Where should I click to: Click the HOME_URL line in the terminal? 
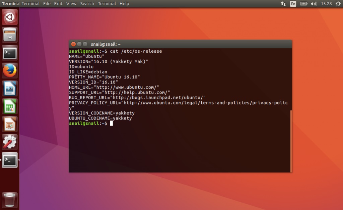coord(114,87)
